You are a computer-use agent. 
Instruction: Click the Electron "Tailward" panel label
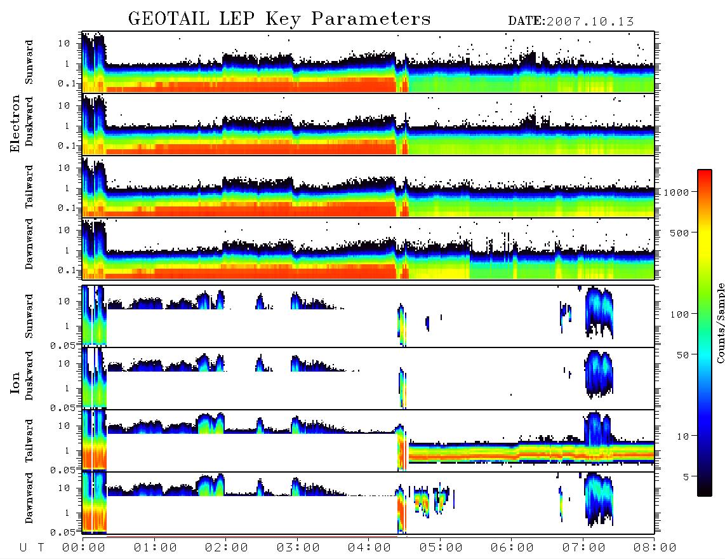[x=29, y=187]
